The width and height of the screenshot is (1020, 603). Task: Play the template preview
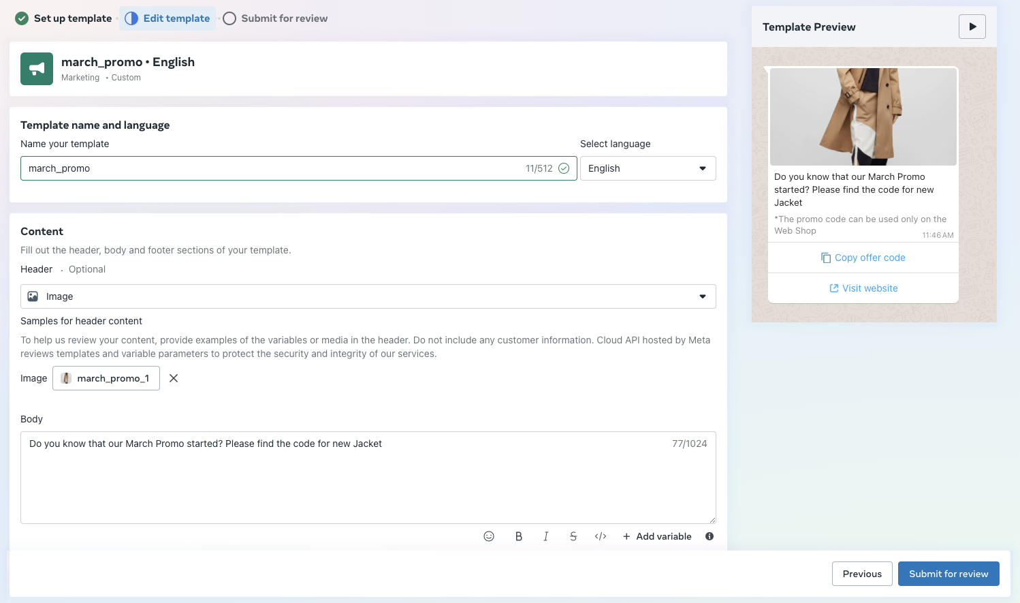coord(972,27)
